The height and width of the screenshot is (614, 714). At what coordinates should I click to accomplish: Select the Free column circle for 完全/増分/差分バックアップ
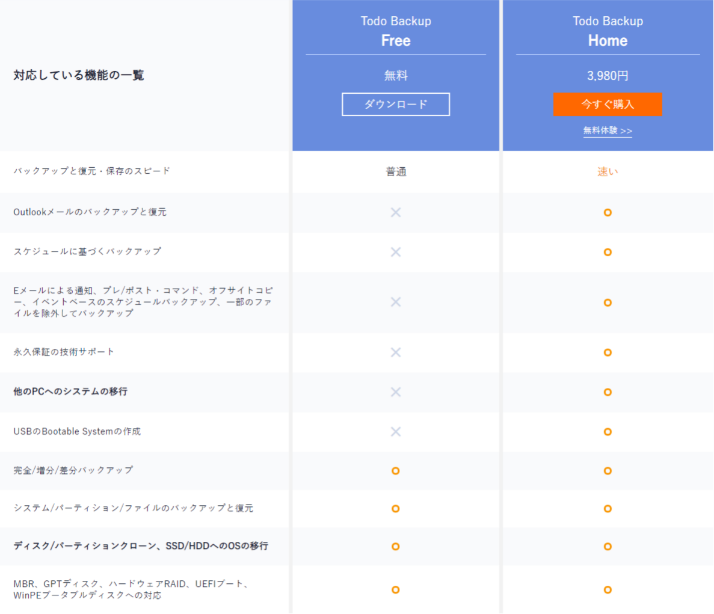coord(395,471)
